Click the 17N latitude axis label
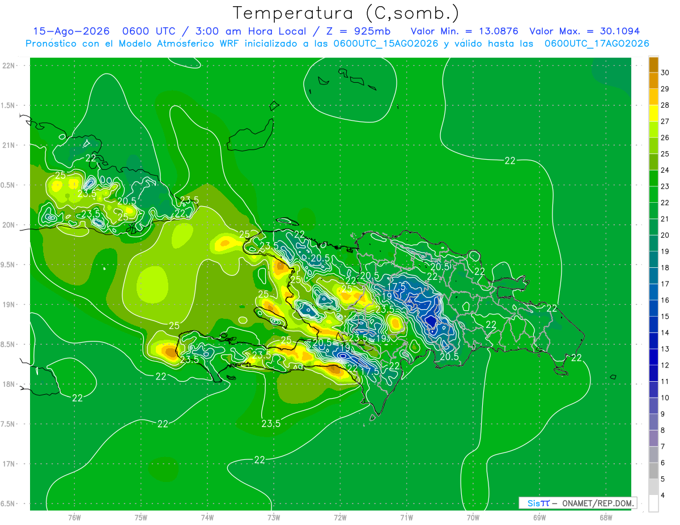Viewport: 680px width, 525px height. [8, 464]
